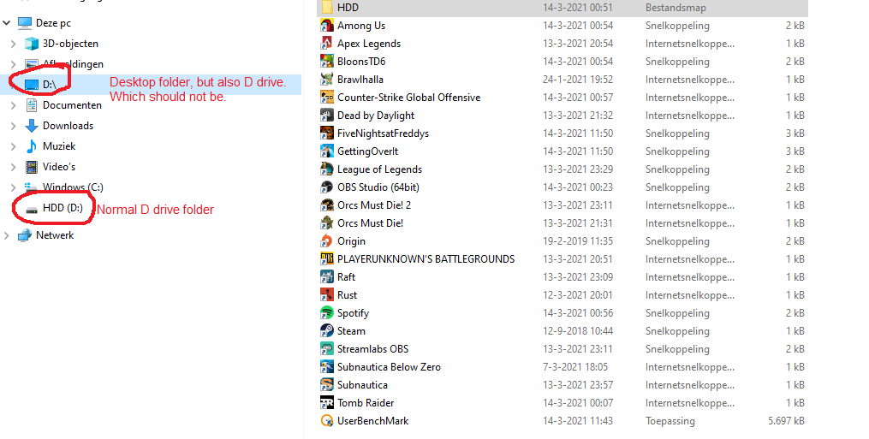This screenshot has height=439, width=869.
Task: Open Afbeeldingen in navigation tree
Action: pyautogui.click(x=73, y=63)
